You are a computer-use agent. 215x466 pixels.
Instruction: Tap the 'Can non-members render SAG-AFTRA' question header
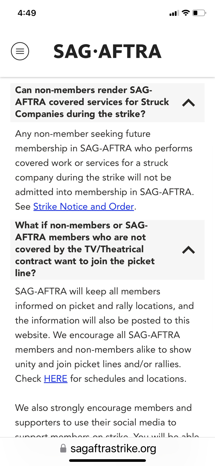pyautogui.click(x=107, y=102)
